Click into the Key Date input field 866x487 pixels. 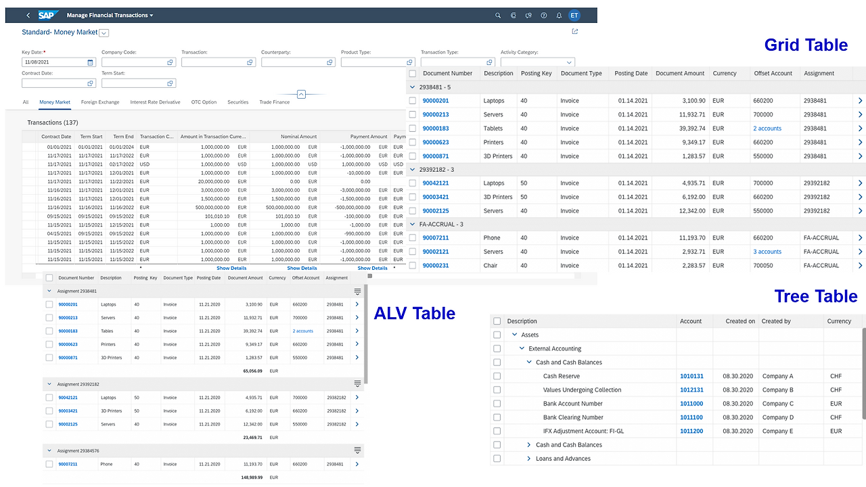point(54,62)
